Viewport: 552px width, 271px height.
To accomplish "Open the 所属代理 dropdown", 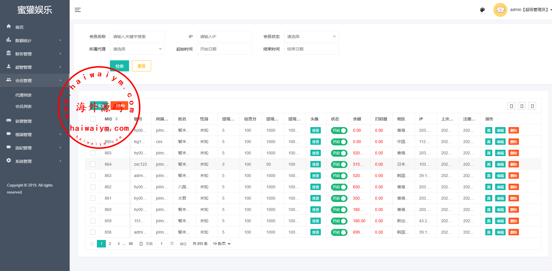I will [137, 49].
